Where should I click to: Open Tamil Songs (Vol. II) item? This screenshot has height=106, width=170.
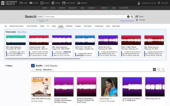[x=155, y=91]
